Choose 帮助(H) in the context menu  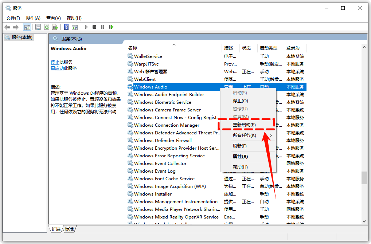click(248, 167)
